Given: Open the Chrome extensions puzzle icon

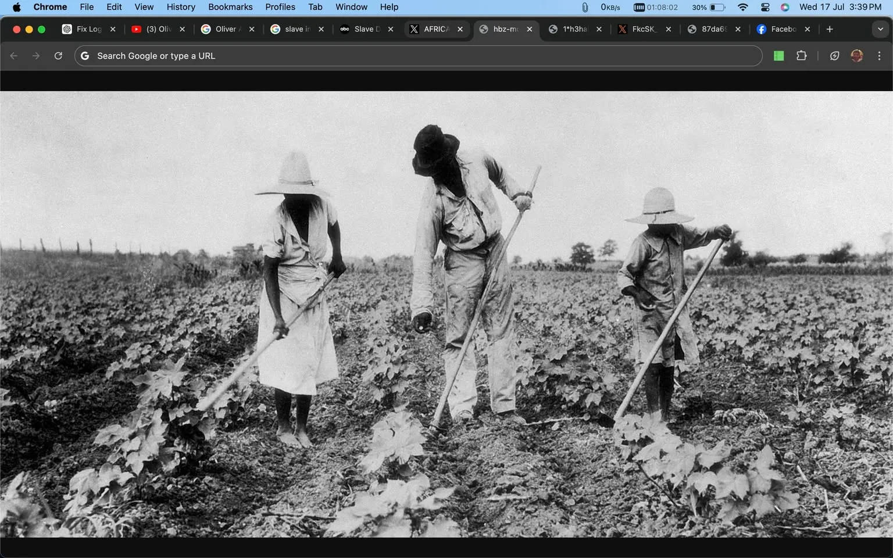Looking at the screenshot, I should 801,55.
